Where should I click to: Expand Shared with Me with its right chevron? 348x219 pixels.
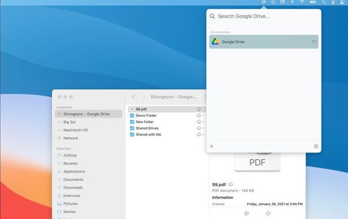[x=203, y=134]
